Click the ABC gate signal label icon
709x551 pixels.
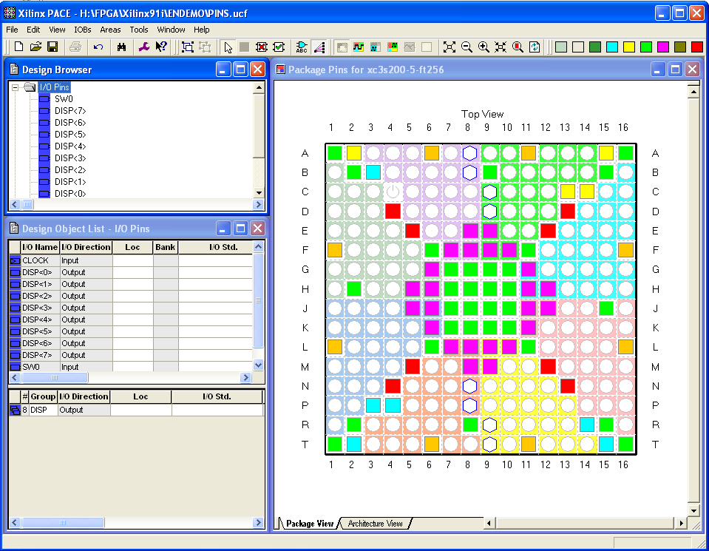[302, 47]
